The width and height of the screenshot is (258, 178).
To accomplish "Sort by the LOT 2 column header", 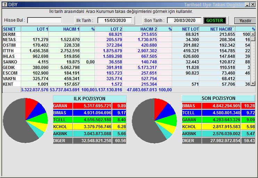I will tap(108, 29).
